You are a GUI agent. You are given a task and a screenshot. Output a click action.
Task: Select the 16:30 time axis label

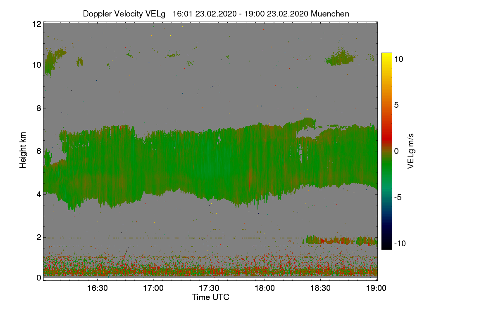97,288
